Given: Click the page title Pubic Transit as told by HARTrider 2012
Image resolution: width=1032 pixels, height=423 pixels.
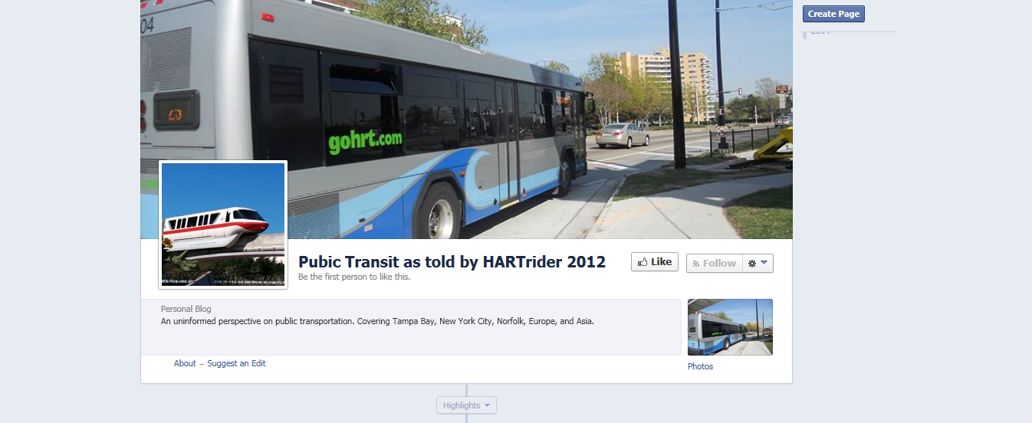Looking at the screenshot, I should point(452,262).
